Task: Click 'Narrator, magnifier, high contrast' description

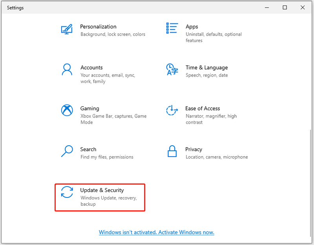Action: pos(211,119)
